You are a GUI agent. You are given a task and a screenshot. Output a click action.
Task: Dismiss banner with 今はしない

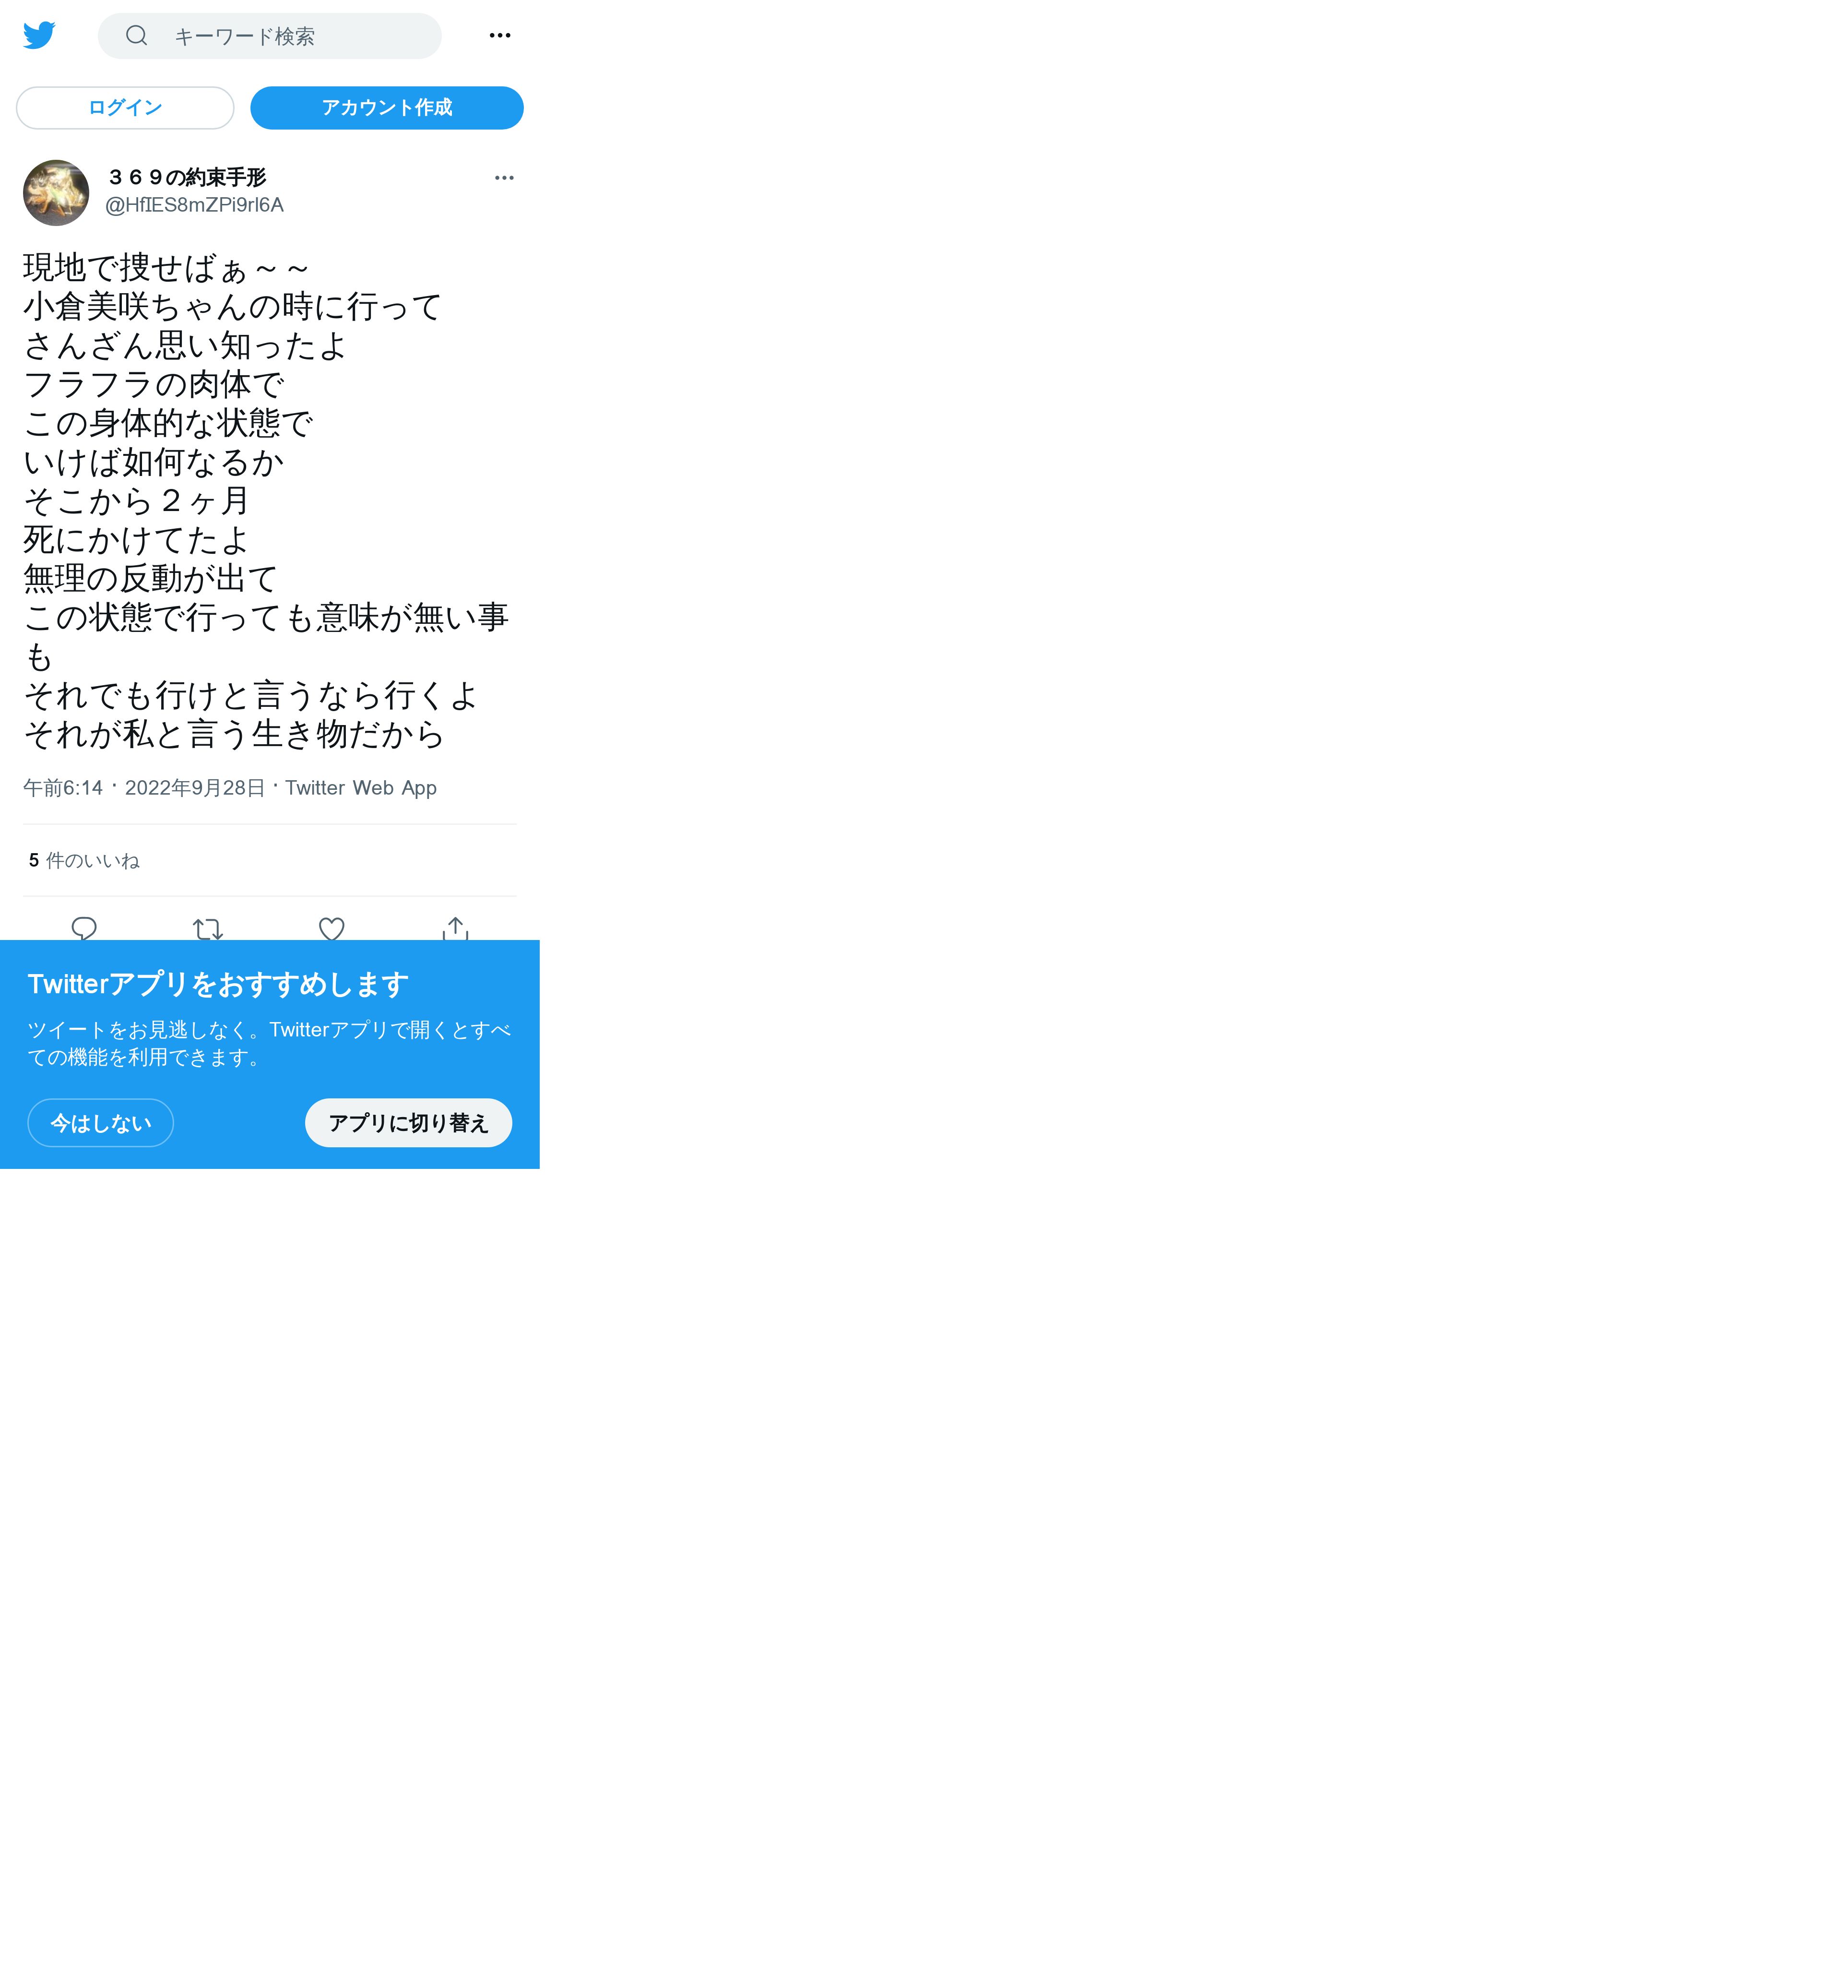[x=101, y=1123]
